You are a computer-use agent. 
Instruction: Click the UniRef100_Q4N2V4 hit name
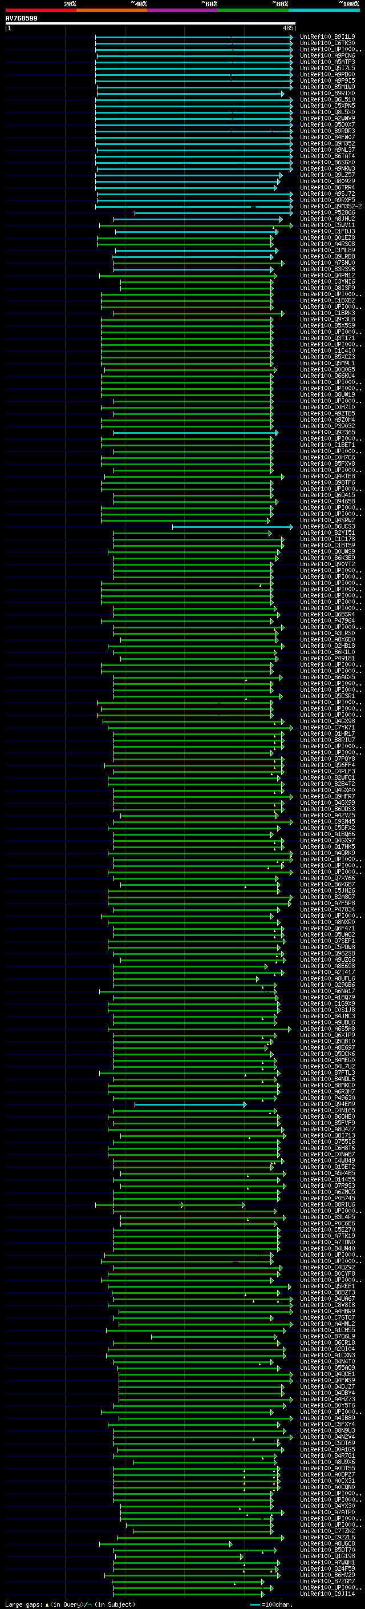327,1437
